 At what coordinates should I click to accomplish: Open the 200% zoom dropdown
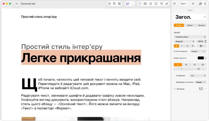pos(184,4)
